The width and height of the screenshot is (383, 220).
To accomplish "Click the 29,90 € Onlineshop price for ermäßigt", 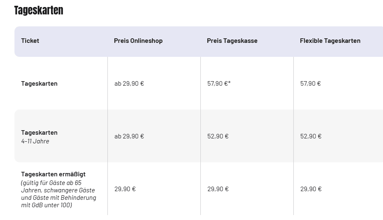I will click(125, 189).
